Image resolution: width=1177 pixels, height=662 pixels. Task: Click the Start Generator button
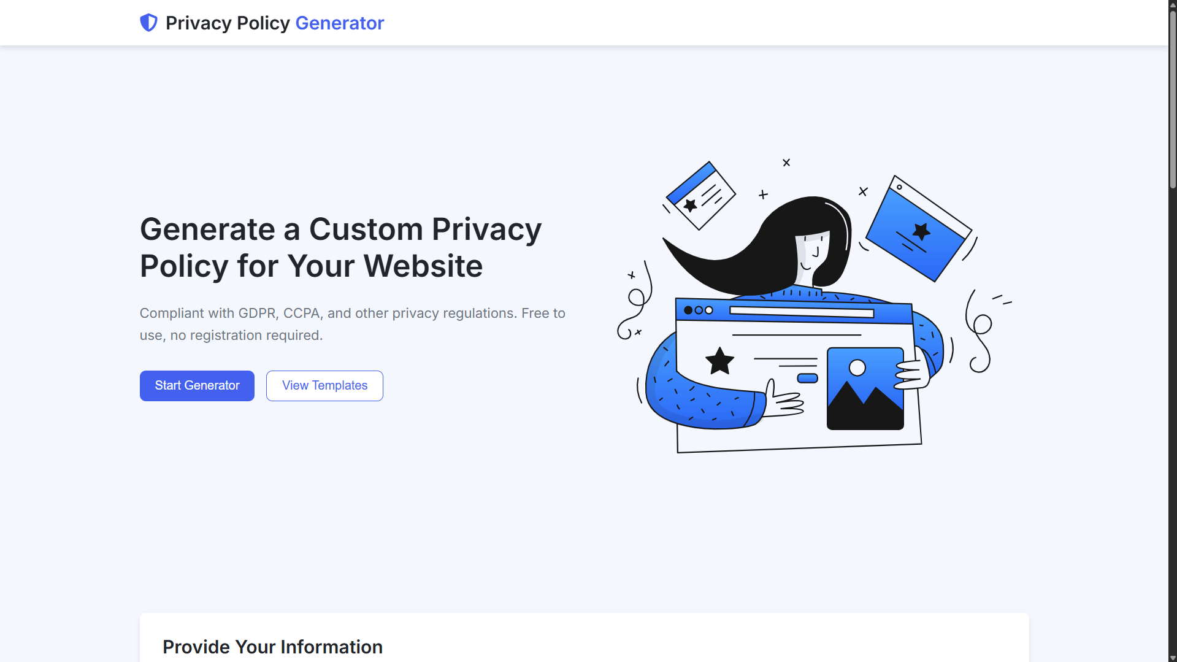tap(197, 386)
